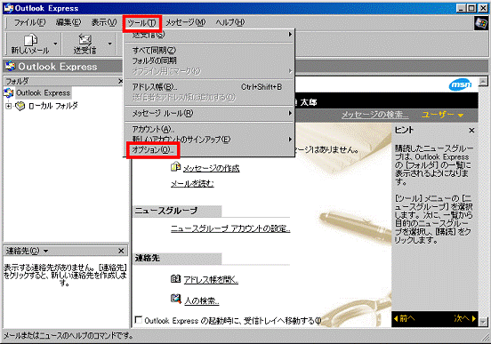The height and width of the screenshot is (344, 491).
Task: Click the 人の検索... link
Action: point(202,300)
